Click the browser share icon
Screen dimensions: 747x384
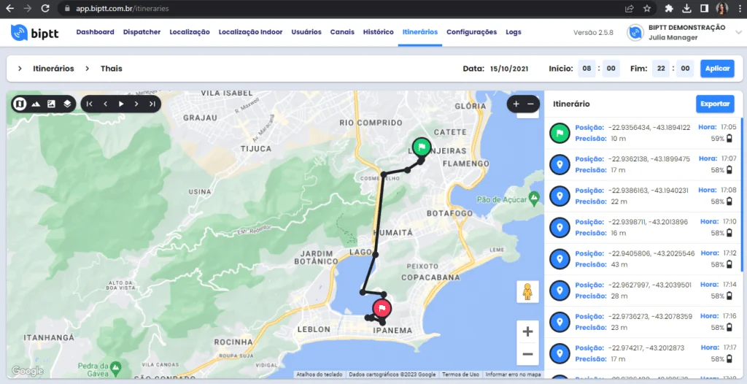(x=630, y=8)
